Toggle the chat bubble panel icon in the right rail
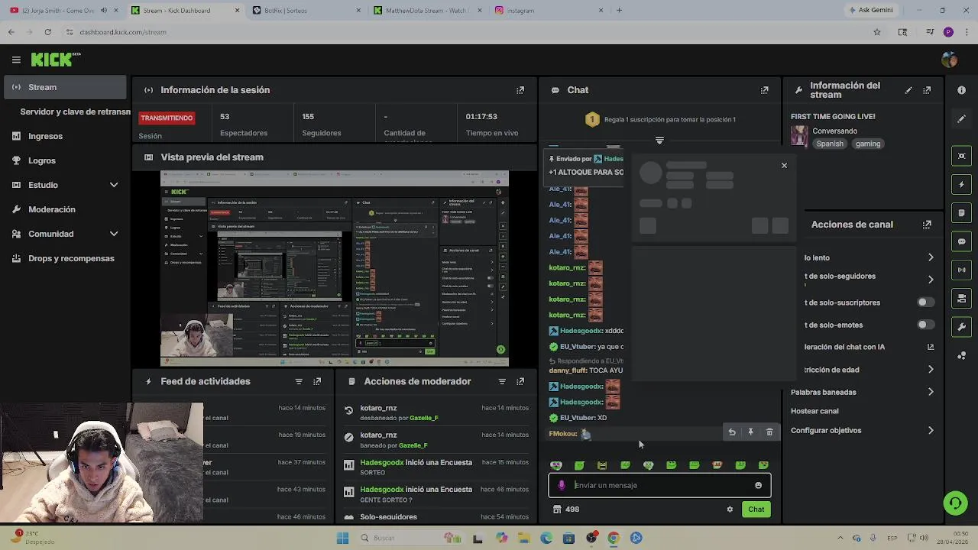 click(x=961, y=241)
